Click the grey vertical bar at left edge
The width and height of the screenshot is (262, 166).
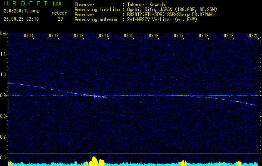(x=8, y=96)
